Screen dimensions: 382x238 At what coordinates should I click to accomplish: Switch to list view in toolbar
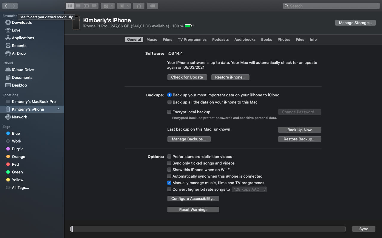[x=78, y=6]
